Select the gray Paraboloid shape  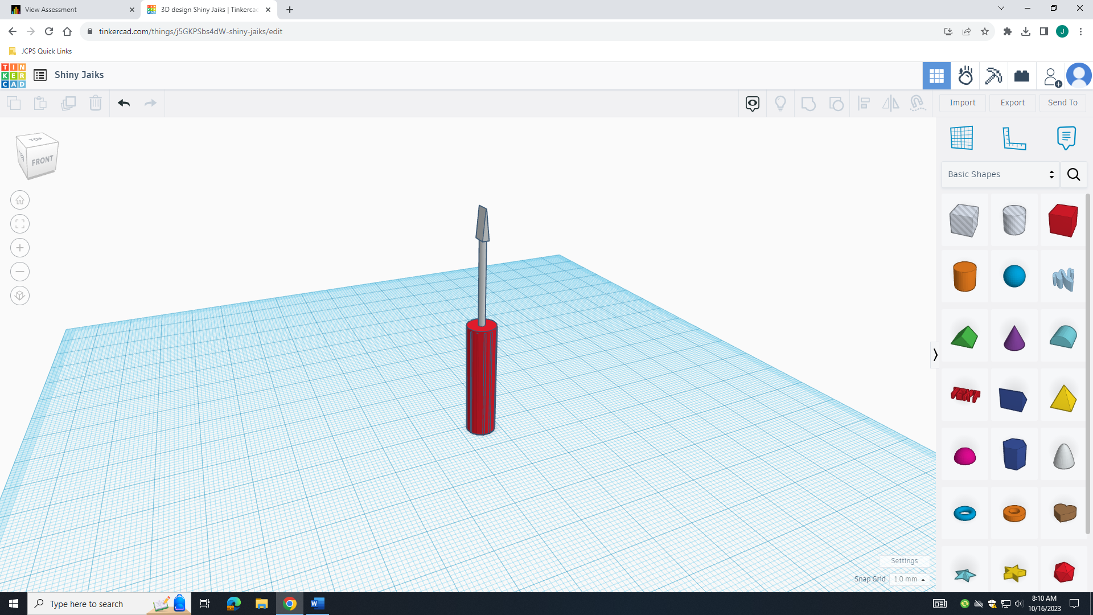pyautogui.click(x=1063, y=456)
